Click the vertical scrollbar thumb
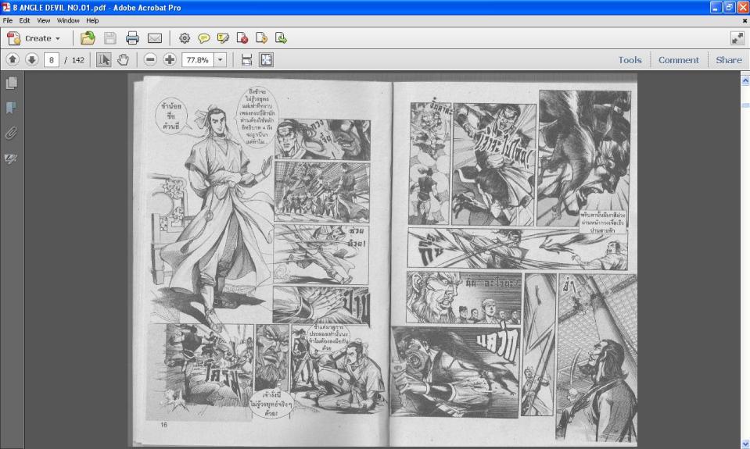750x449 pixels. point(745,105)
